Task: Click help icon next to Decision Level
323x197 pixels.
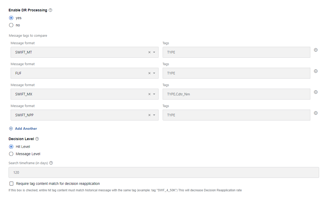Action: pyautogui.click(x=37, y=139)
